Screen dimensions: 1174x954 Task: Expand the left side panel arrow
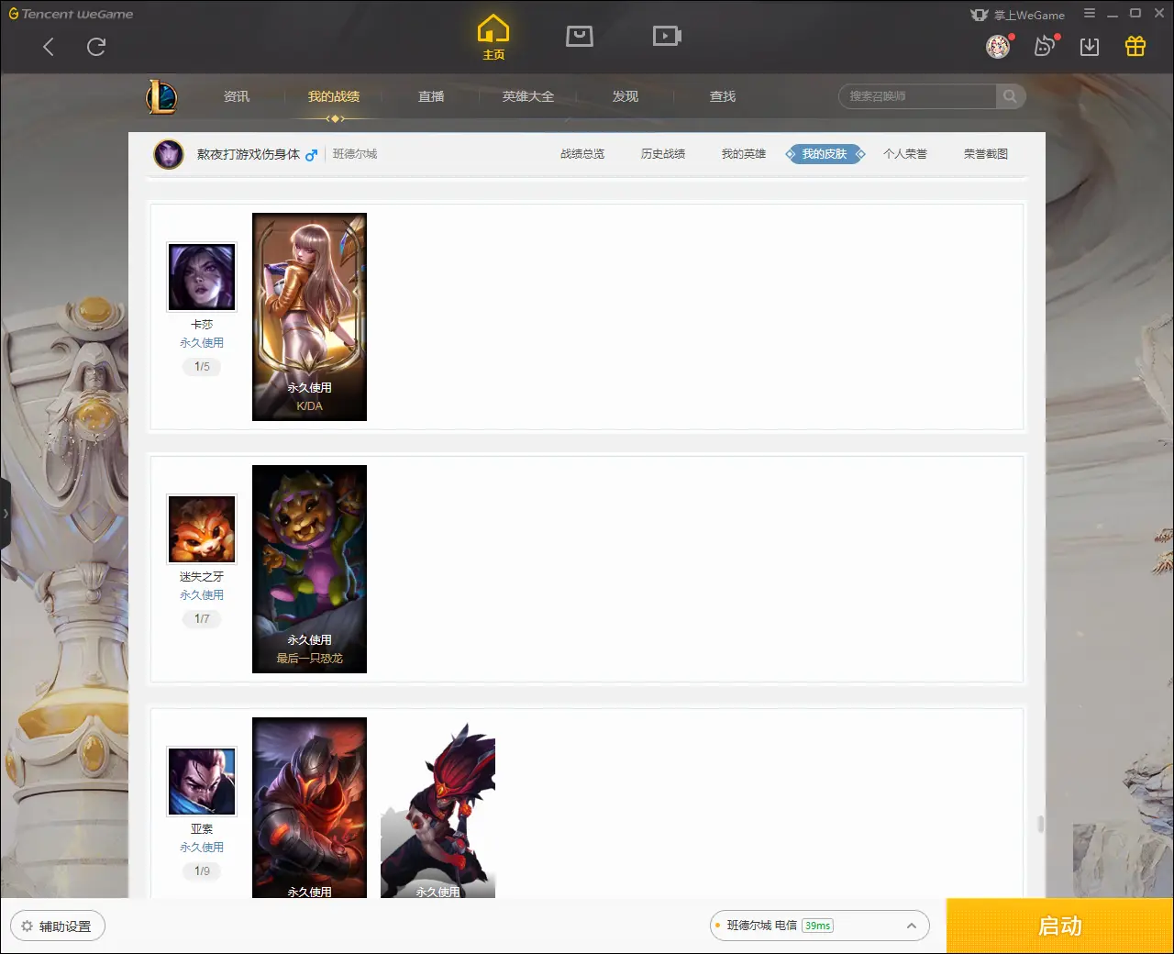coord(5,514)
